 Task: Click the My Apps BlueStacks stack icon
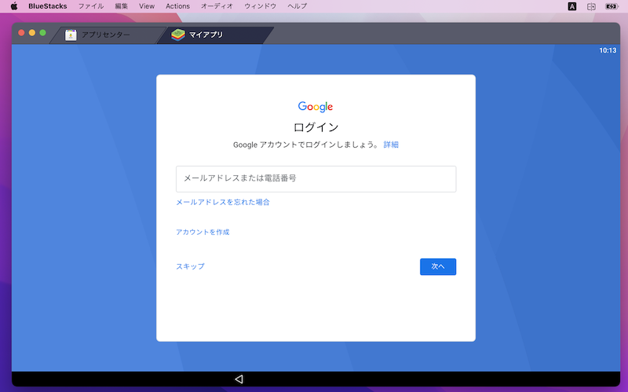[x=178, y=35]
